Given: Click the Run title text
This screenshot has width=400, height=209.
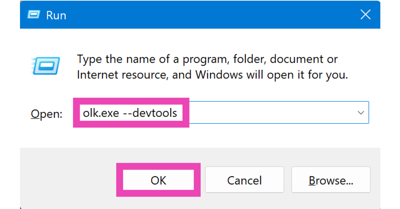Looking at the screenshot, I should [x=56, y=15].
